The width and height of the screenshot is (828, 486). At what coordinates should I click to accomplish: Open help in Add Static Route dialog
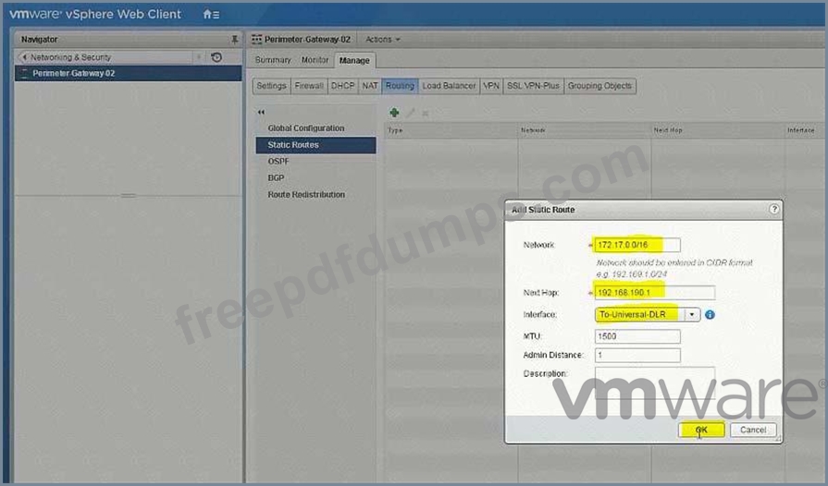point(774,209)
